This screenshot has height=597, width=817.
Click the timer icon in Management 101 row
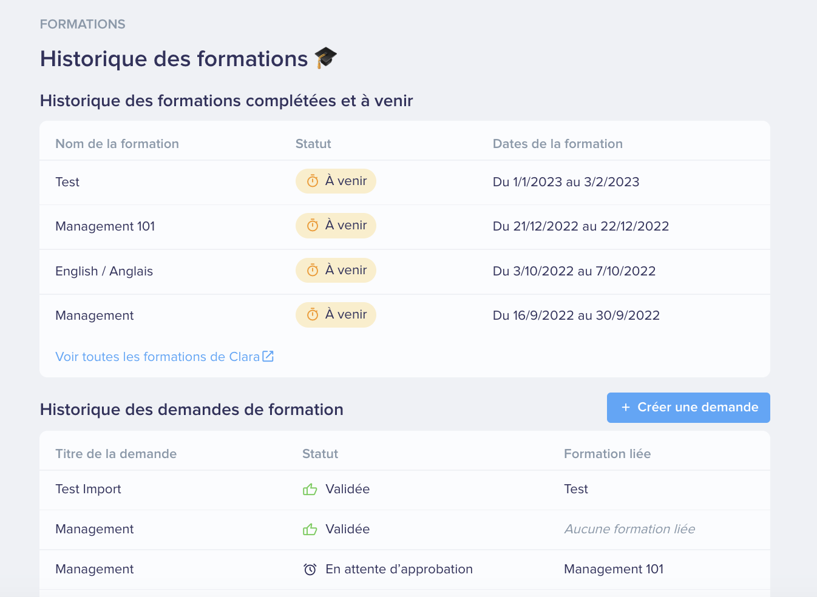[313, 225]
